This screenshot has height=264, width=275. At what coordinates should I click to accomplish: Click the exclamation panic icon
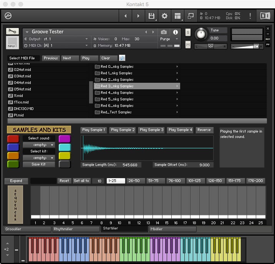click(250, 16)
